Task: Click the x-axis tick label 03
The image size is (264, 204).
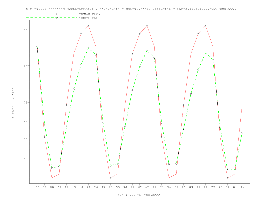Action: pos(44,187)
